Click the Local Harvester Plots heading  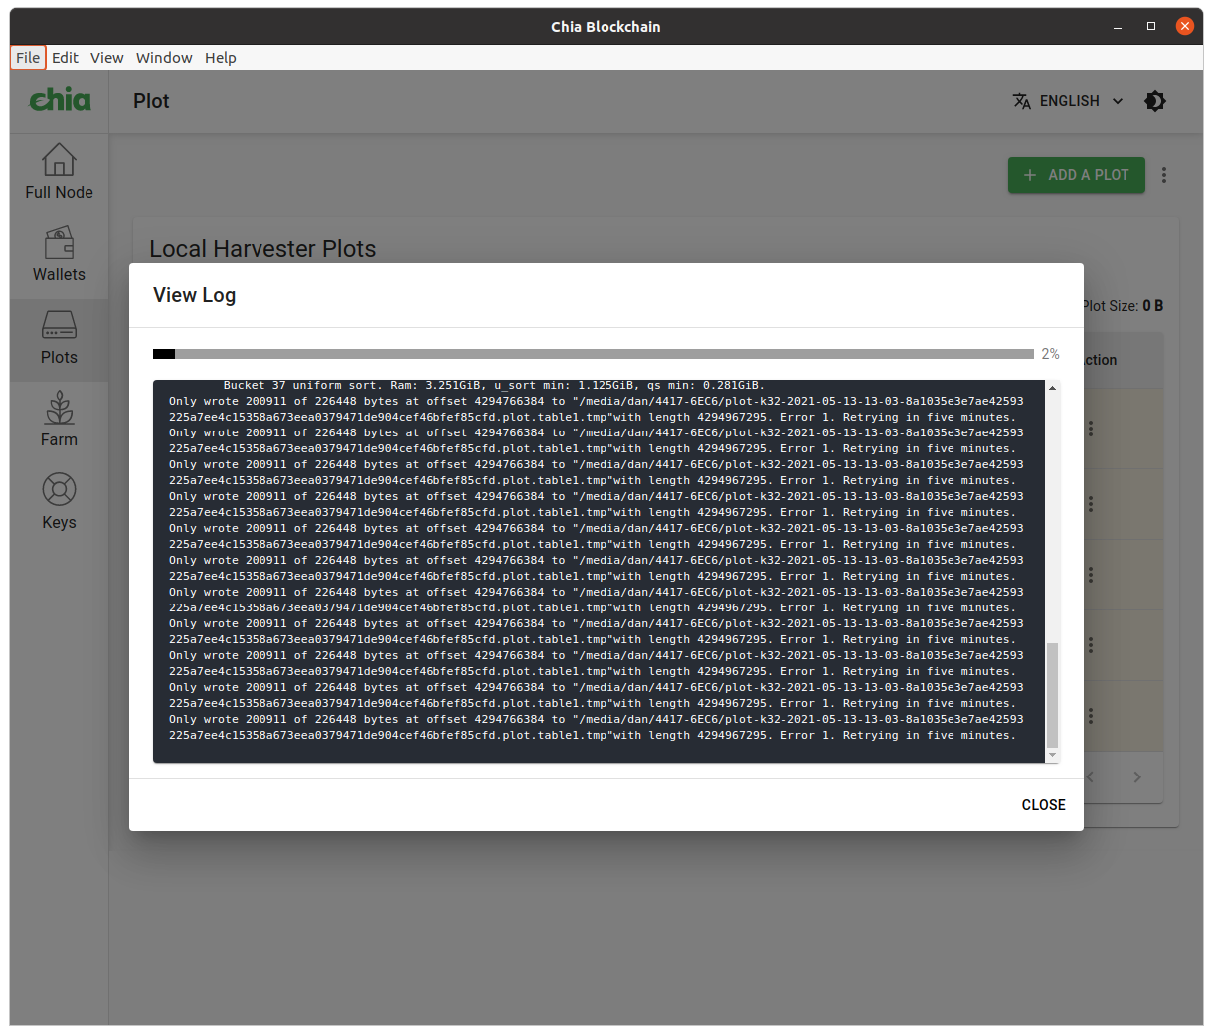click(262, 249)
